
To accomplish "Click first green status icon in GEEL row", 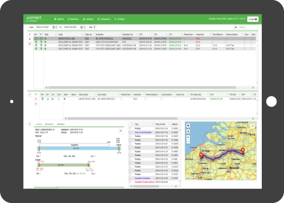I will click(x=36, y=39).
